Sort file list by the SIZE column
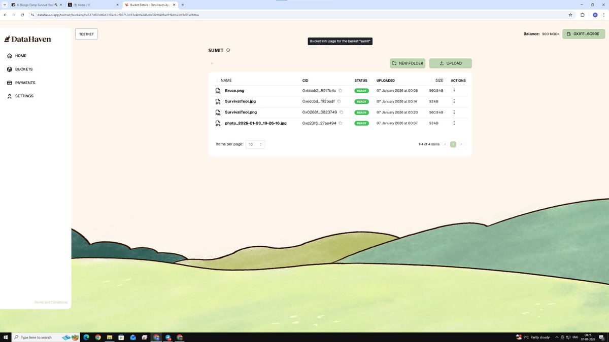The height and width of the screenshot is (342, 609). [439, 81]
